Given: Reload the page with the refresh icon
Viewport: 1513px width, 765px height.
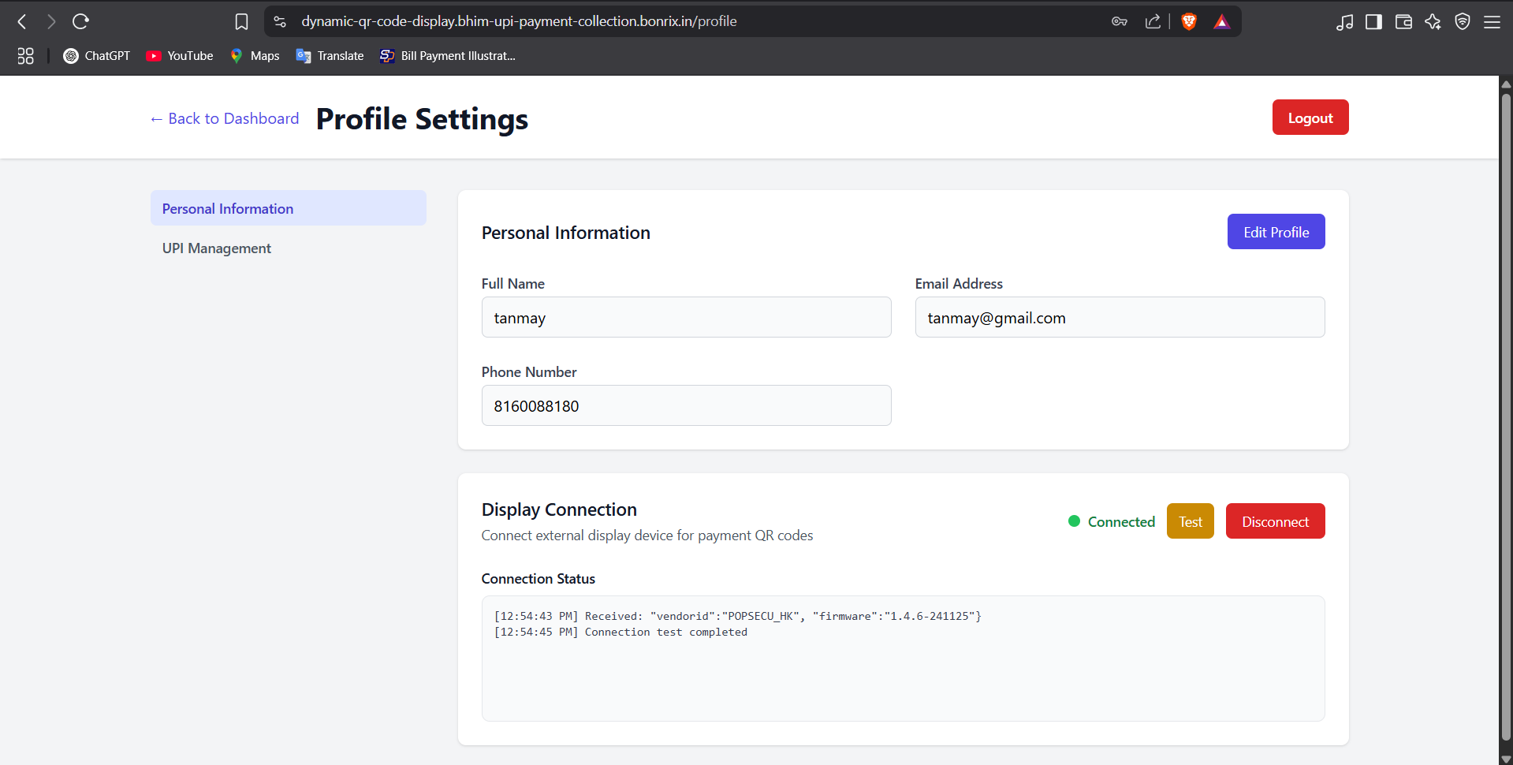Looking at the screenshot, I should pos(80,21).
